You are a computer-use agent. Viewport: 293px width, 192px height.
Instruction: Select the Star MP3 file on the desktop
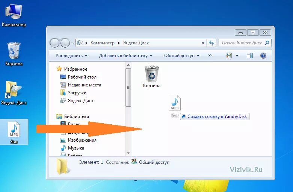(14, 132)
